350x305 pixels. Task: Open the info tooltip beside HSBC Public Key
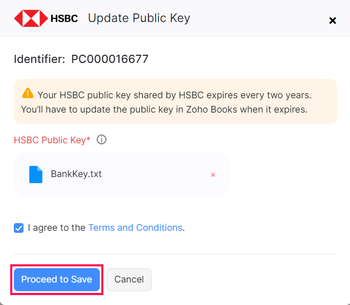(101, 140)
